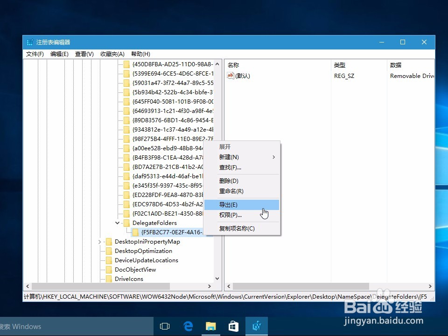Click folder icon of {9343812e-1c37-4a49 key
448x336 pixels.
[126, 130]
